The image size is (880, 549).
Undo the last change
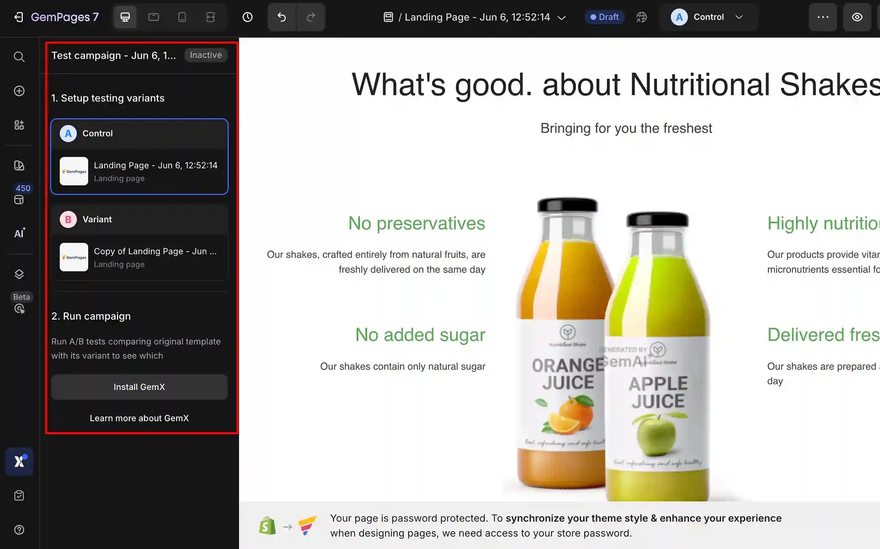282,17
